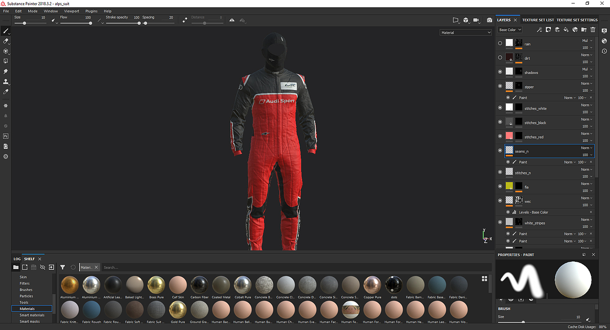
Task: Open rain layer Mul blend mode dropdown
Action: (x=587, y=40)
